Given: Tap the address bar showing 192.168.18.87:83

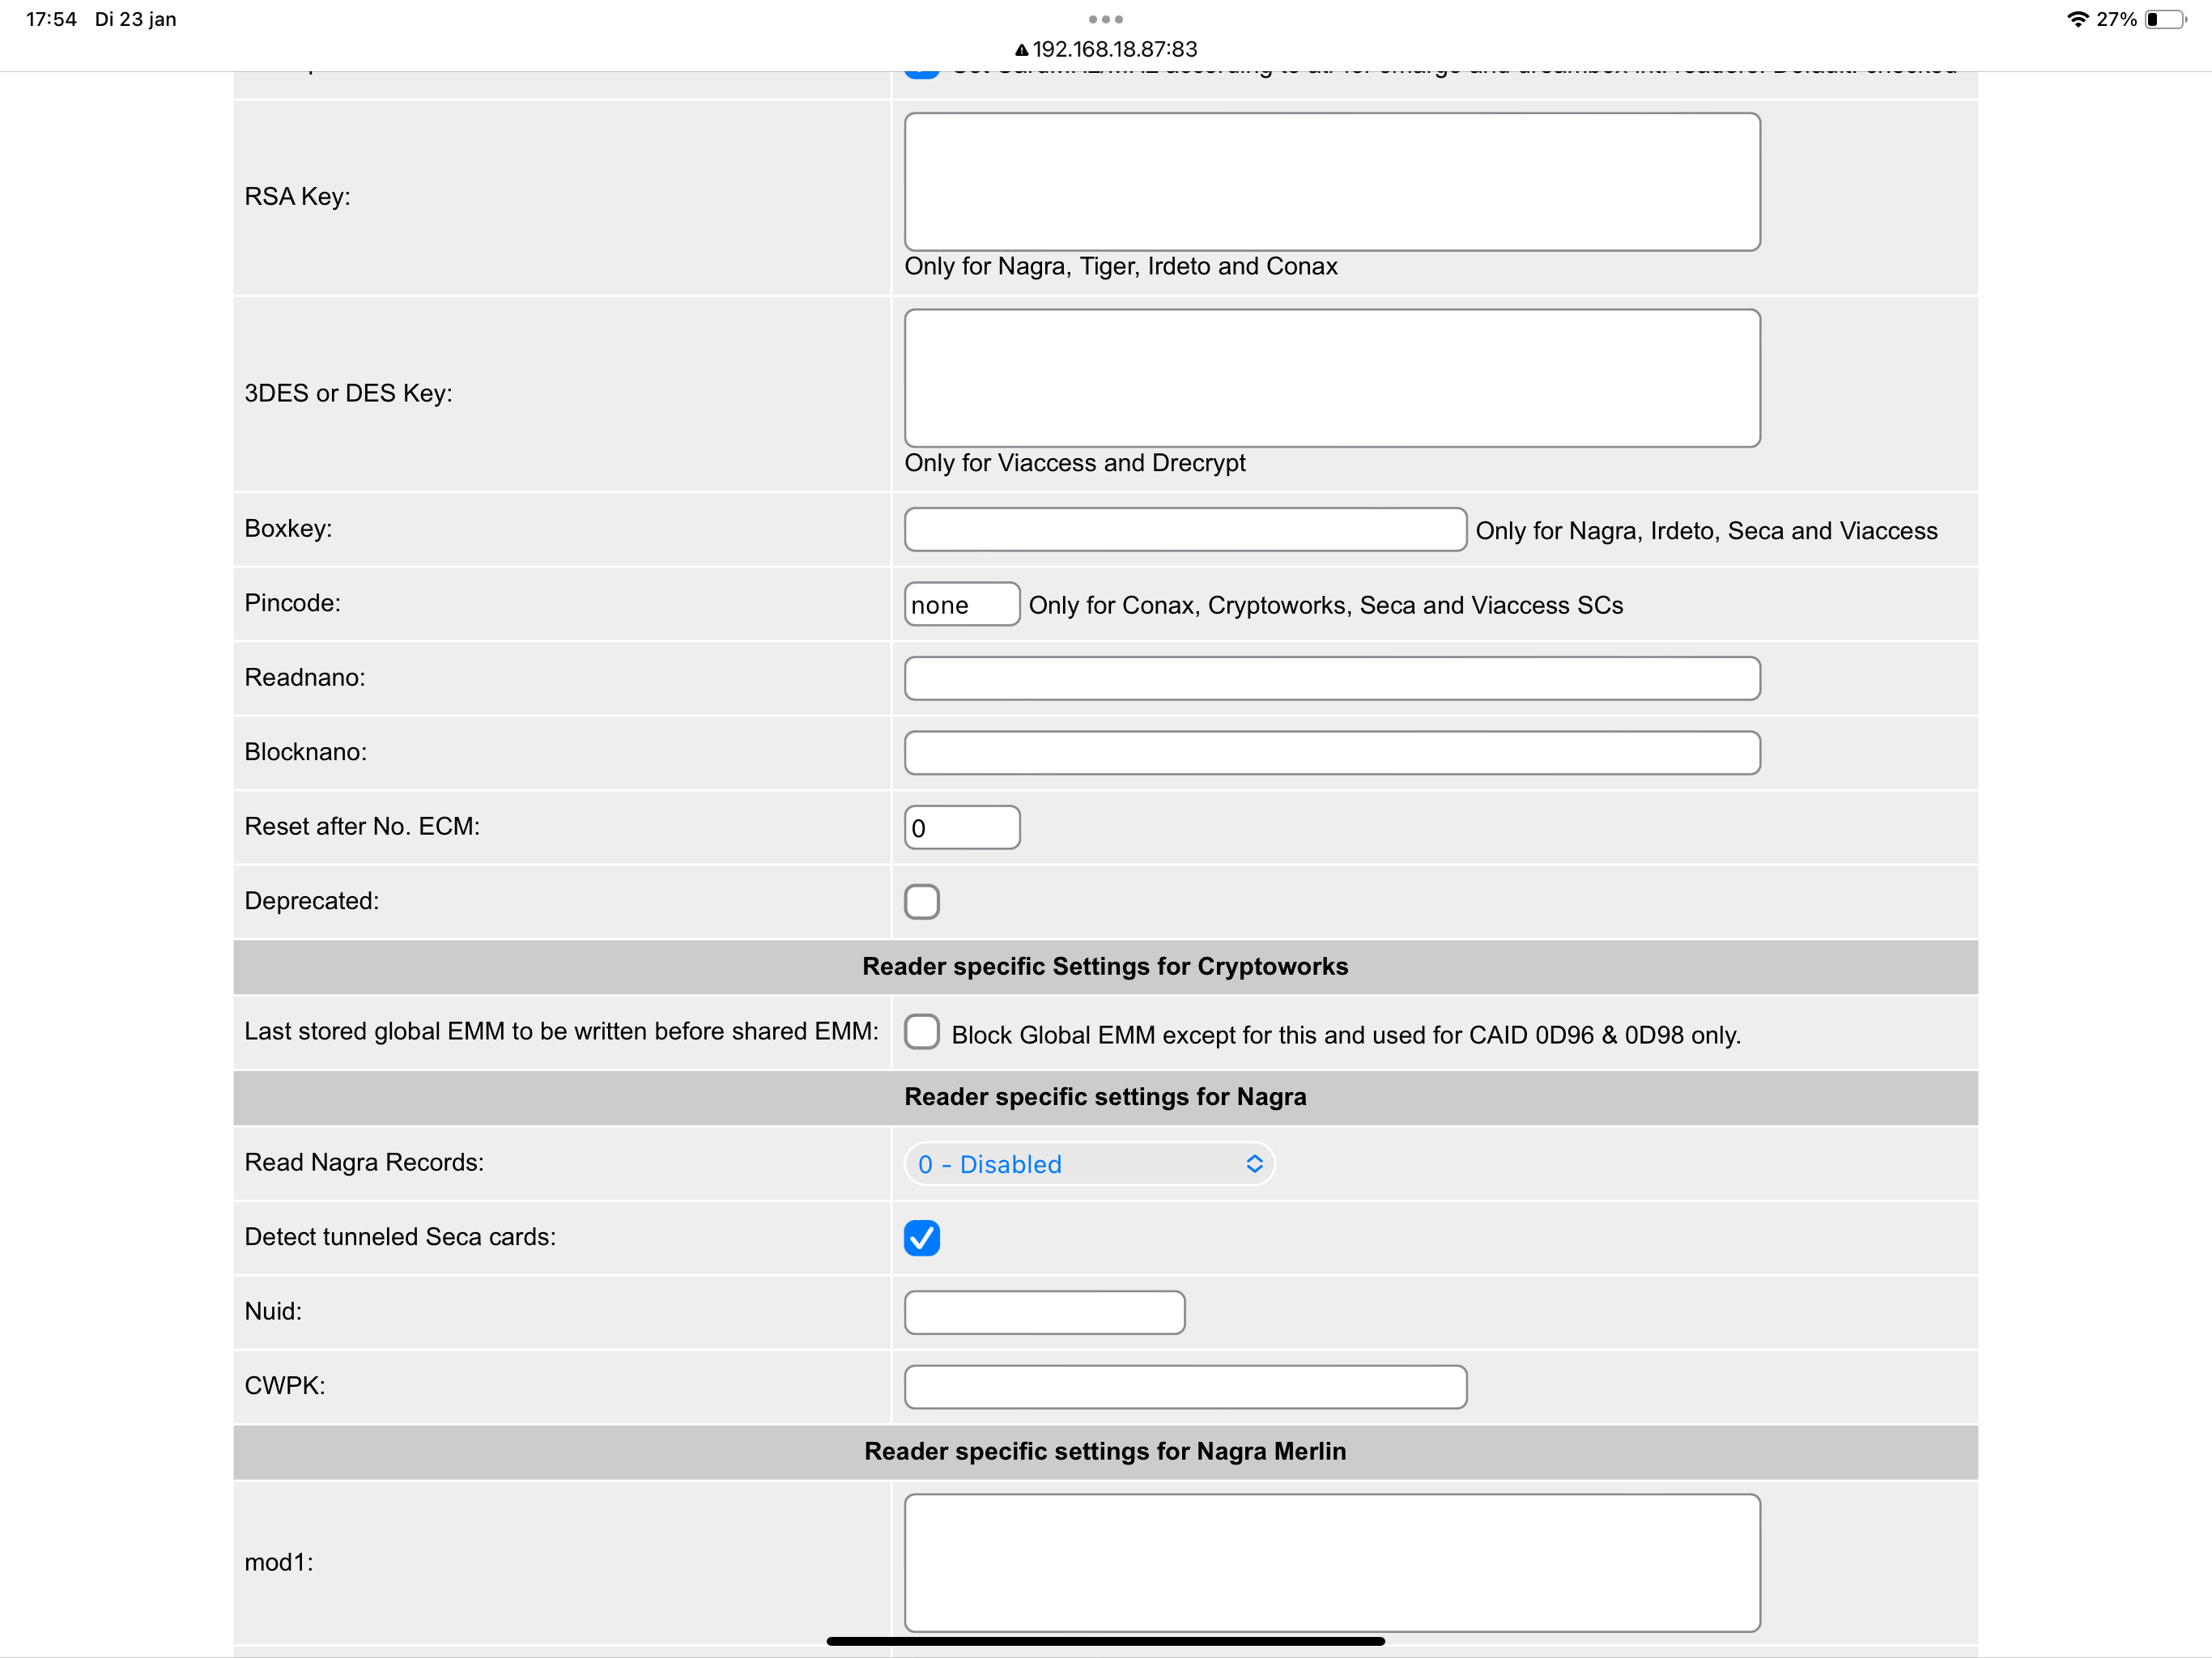Looking at the screenshot, I should [1114, 49].
